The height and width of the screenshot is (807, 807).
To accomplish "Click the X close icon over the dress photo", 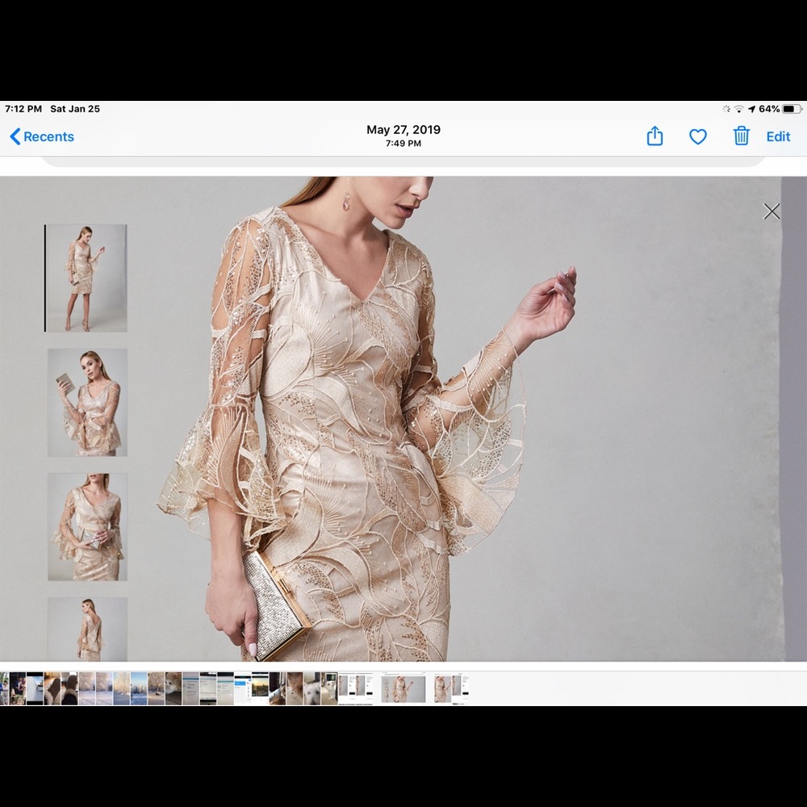I will point(771,211).
